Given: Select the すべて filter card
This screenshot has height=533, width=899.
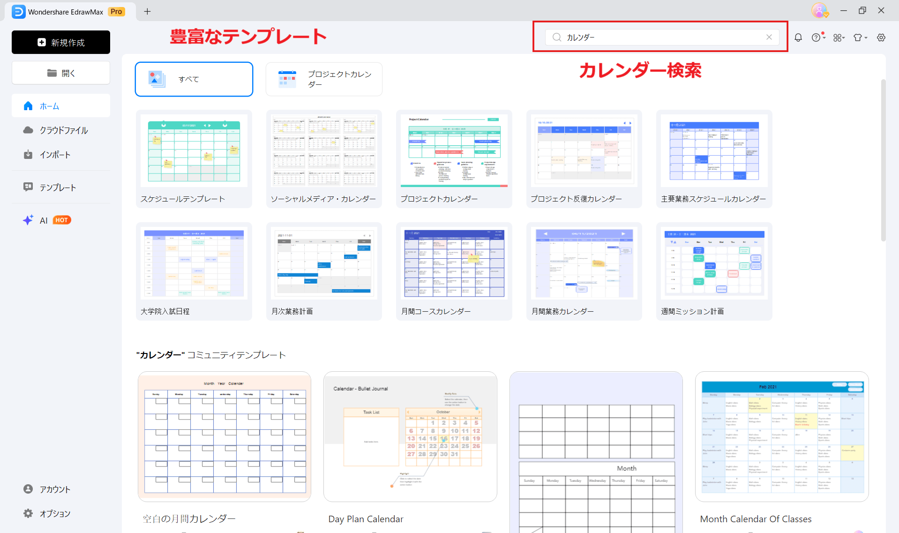Looking at the screenshot, I should [194, 79].
